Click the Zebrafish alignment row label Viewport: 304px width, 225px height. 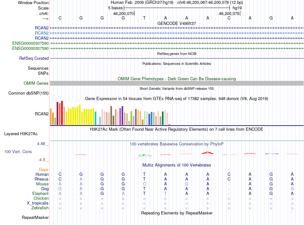[40, 208]
